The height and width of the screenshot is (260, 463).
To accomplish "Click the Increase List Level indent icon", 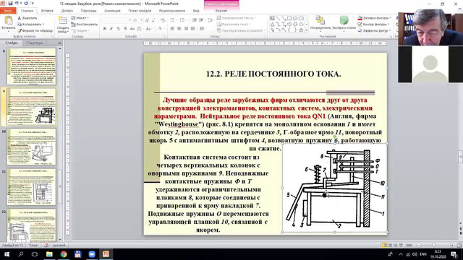I will (201, 20).
